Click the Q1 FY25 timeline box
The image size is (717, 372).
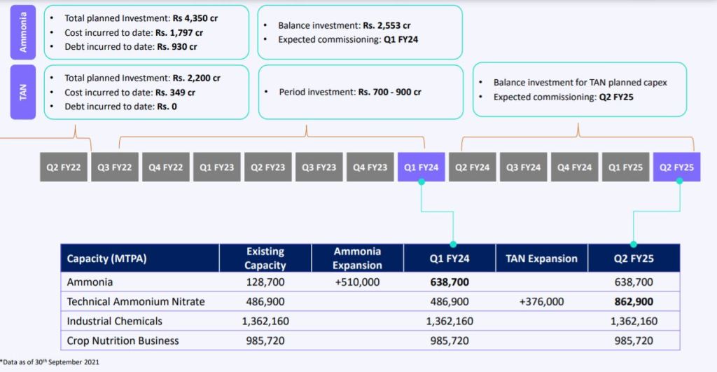(625, 167)
